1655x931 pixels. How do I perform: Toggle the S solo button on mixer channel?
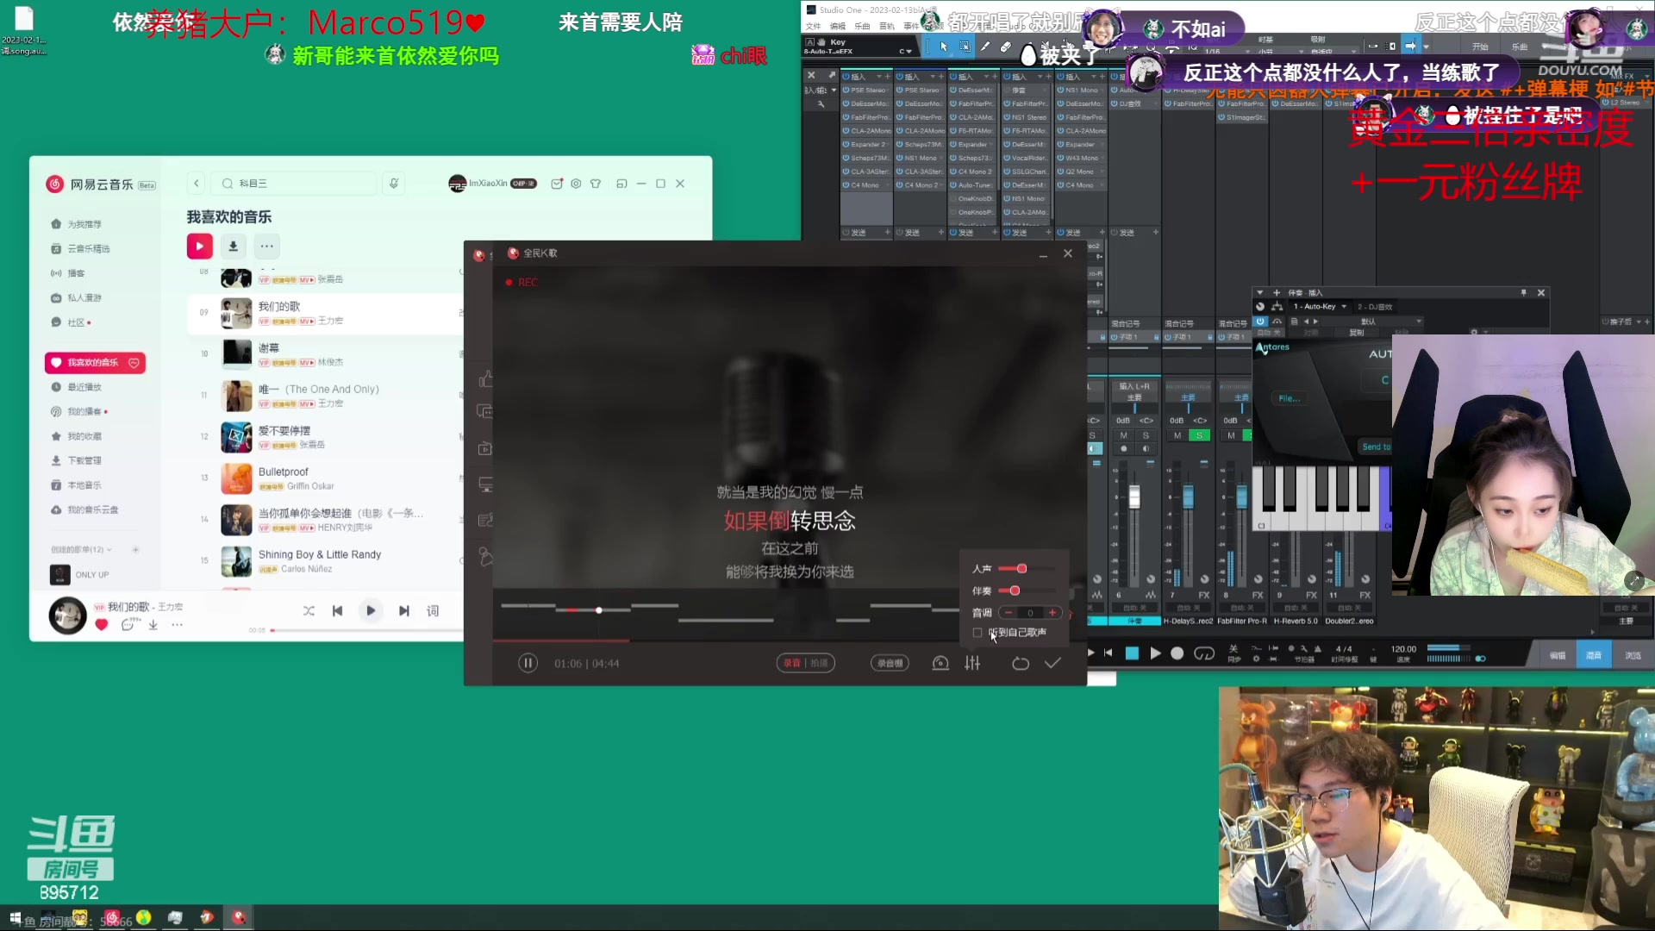point(1198,435)
